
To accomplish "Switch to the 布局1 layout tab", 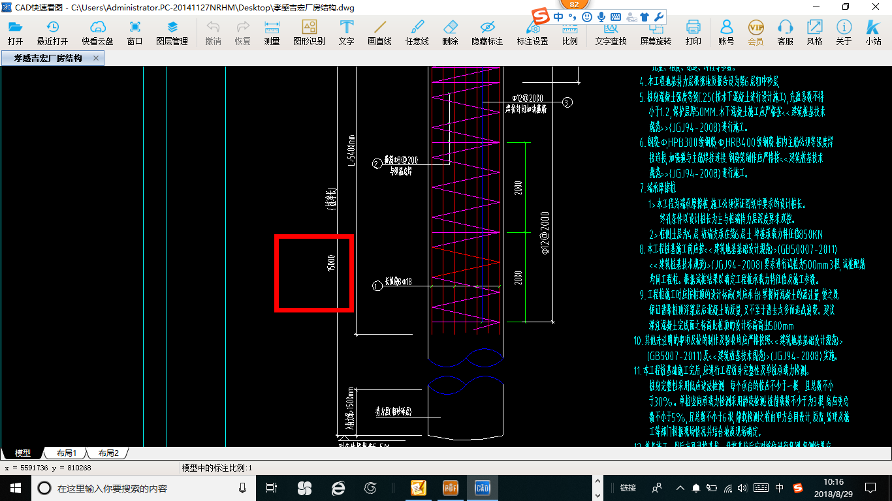I will [66, 453].
